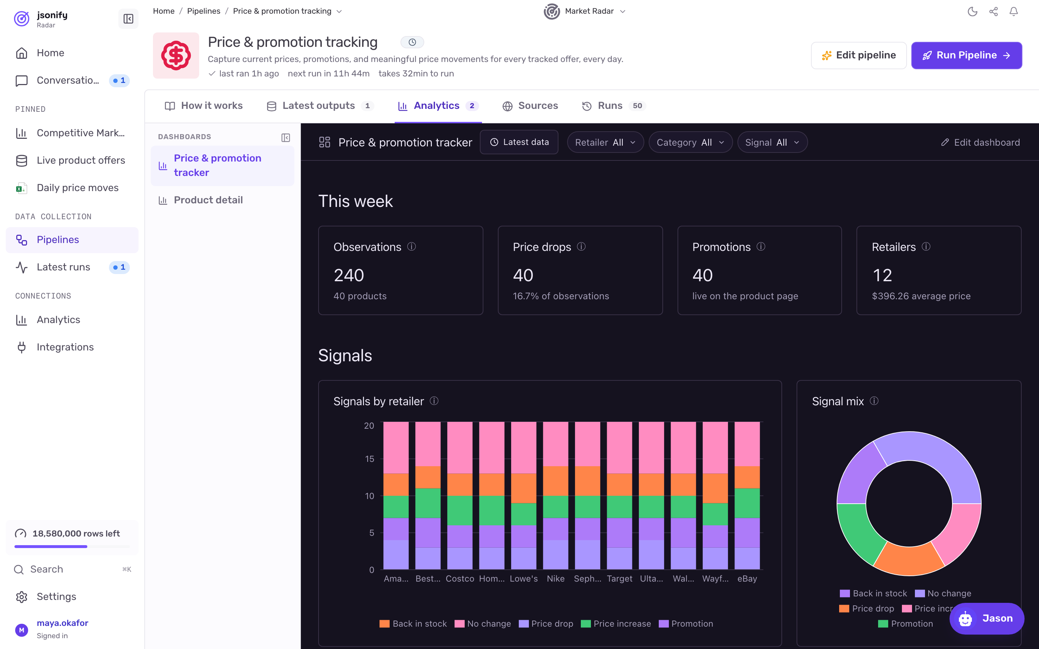Click the Edit dashboard button
The height and width of the screenshot is (649, 1039).
981,142
